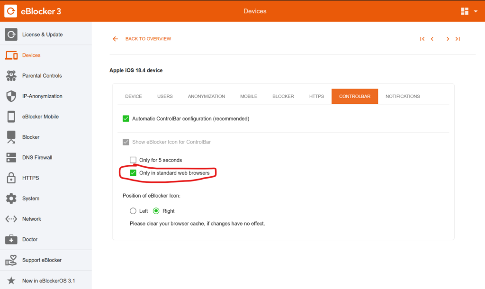
Task: Click the IP-Anonymization shield icon
Action: click(x=11, y=96)
